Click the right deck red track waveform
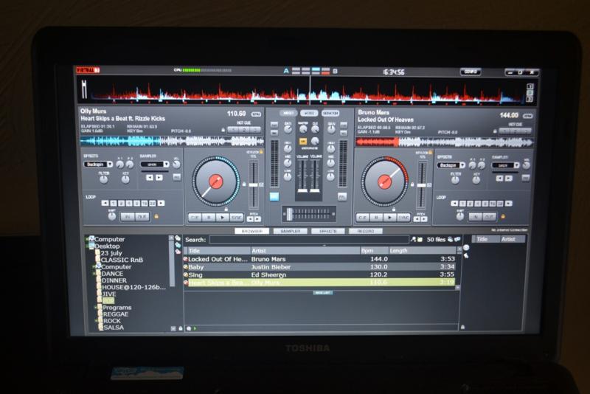Image resolution: width=590 pixels, height=394 pixels. click(x=445, y=142)
